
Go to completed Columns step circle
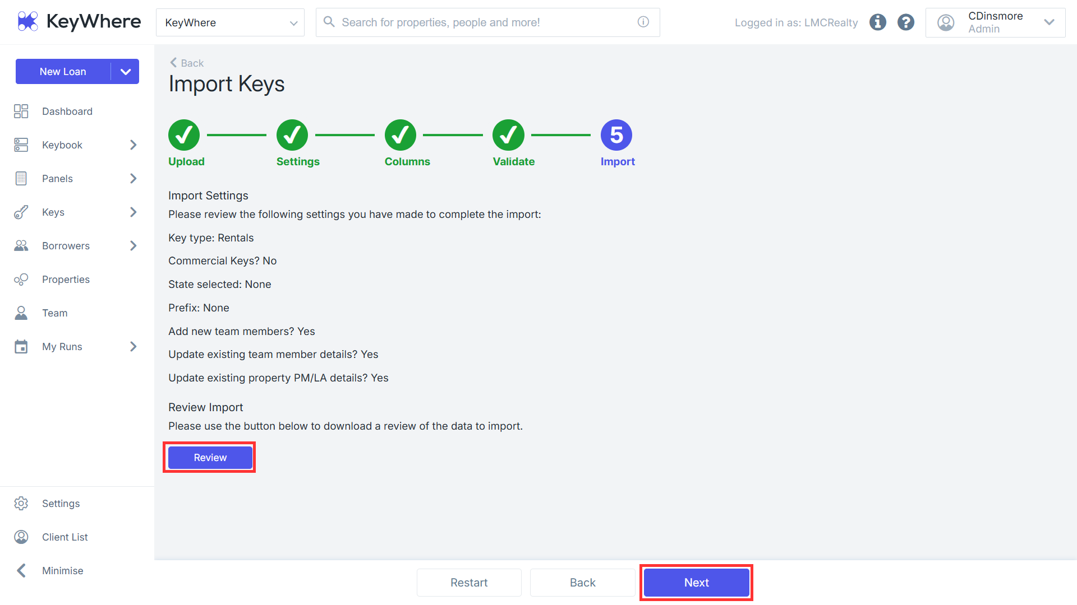pyautogui.click(x=401, y=135)
